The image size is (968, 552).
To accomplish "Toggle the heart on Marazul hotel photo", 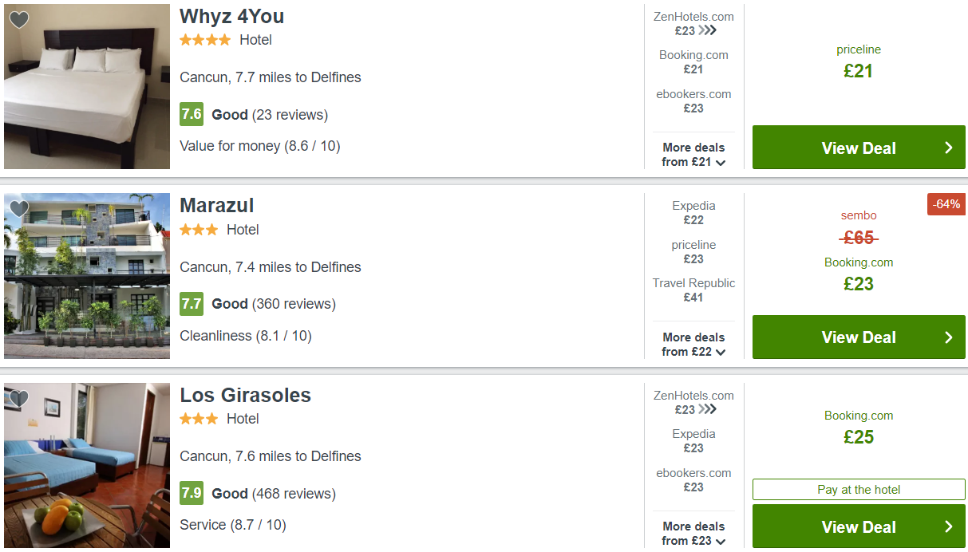I will (x=19, y=209).
